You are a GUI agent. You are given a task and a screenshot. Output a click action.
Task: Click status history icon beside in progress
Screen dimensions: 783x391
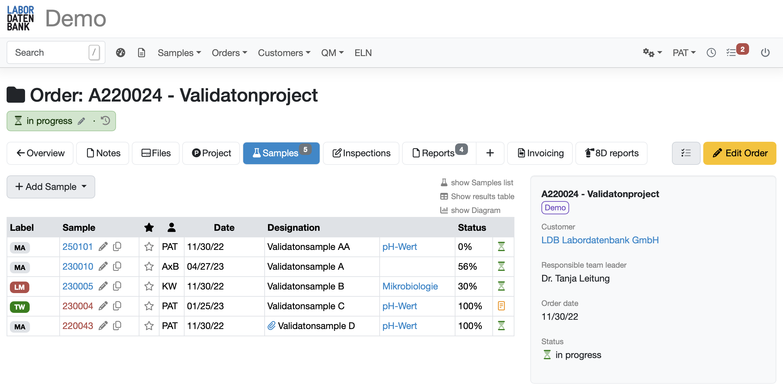pos(105,121)
